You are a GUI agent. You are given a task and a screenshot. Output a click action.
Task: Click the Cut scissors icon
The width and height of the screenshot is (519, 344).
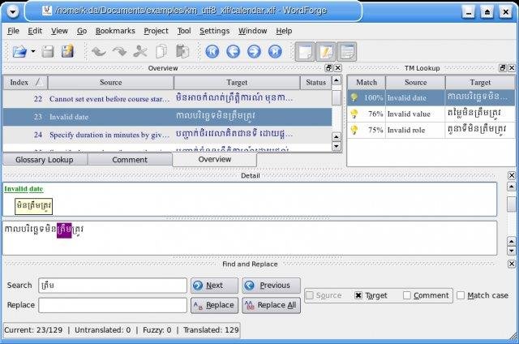140,51
